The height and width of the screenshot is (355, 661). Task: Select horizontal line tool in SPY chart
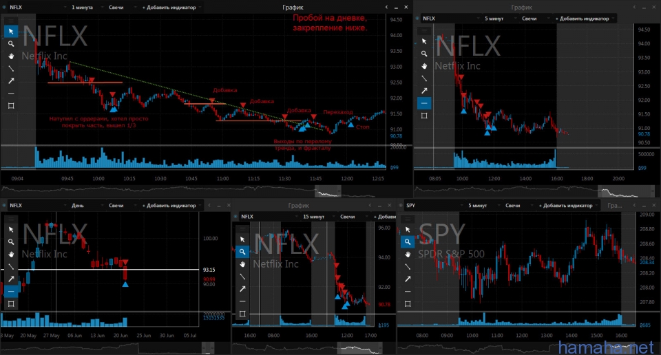(x=407, y=292)
